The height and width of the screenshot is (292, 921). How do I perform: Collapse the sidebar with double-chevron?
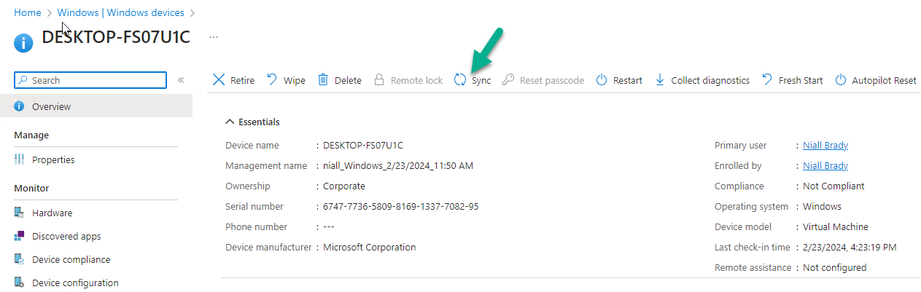tap(181, 80)
